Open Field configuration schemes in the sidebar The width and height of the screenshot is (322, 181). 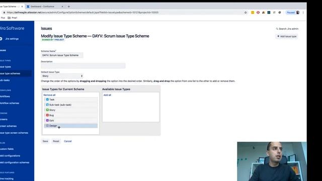(15, 162)
